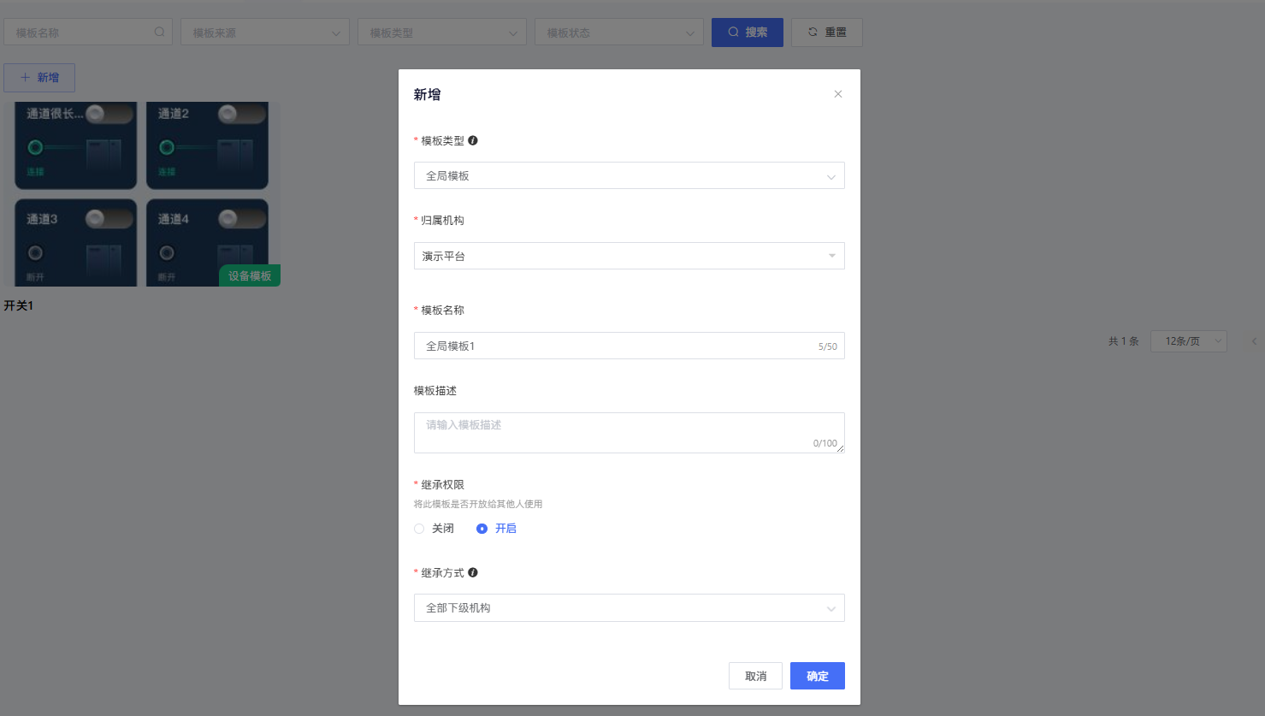1265x716 pixels.
Task: Click the 新增 plus button
Action: pos(39,78)
